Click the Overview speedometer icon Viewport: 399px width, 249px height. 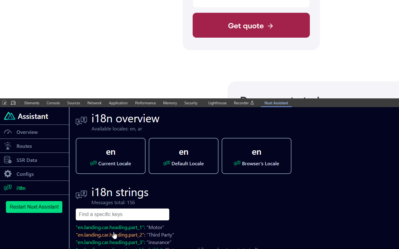point(8,132)
